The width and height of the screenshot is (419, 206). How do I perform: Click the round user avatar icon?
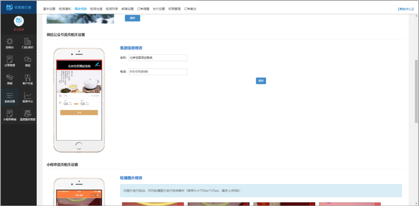pyautogui.click(x=19, y=21)
